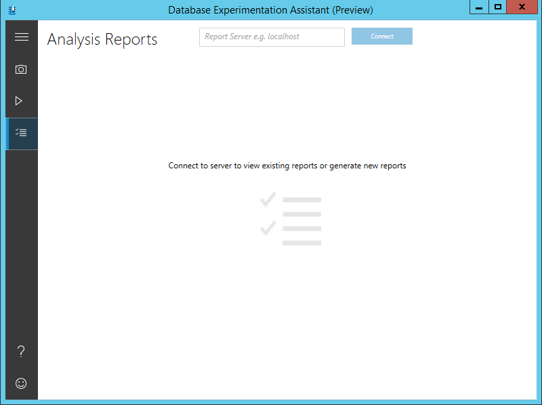542x405 pixels.
Task: Maximize the Database Experimentation Assistant window
Action: (497, 7)
